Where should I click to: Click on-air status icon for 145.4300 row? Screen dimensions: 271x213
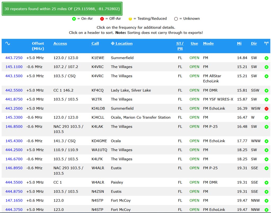tap(266, 141)
